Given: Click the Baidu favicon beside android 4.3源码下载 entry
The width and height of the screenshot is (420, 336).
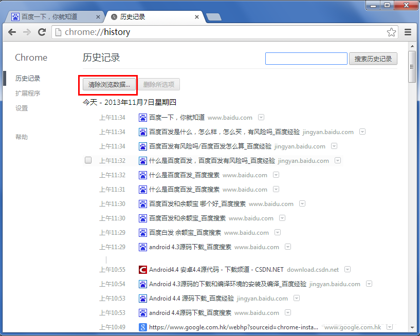Looking at the screenshot, I should tap(143, 247).
